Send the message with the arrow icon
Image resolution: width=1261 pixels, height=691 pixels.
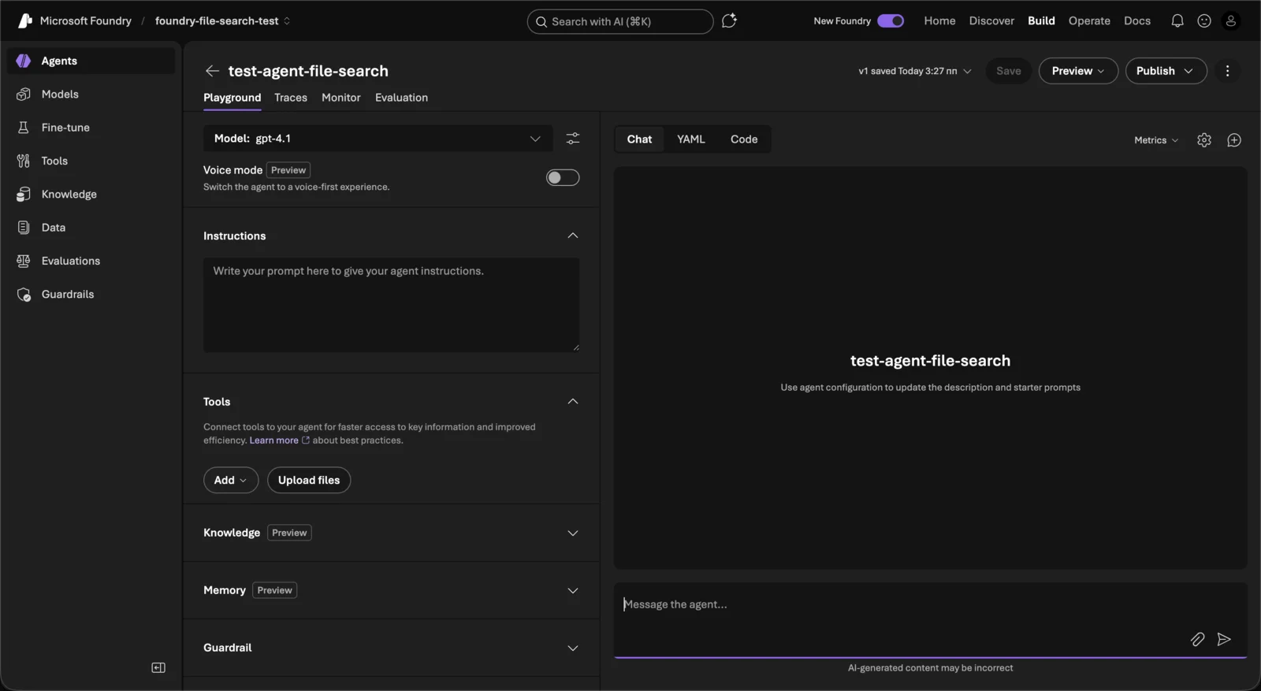[1224, 639]
